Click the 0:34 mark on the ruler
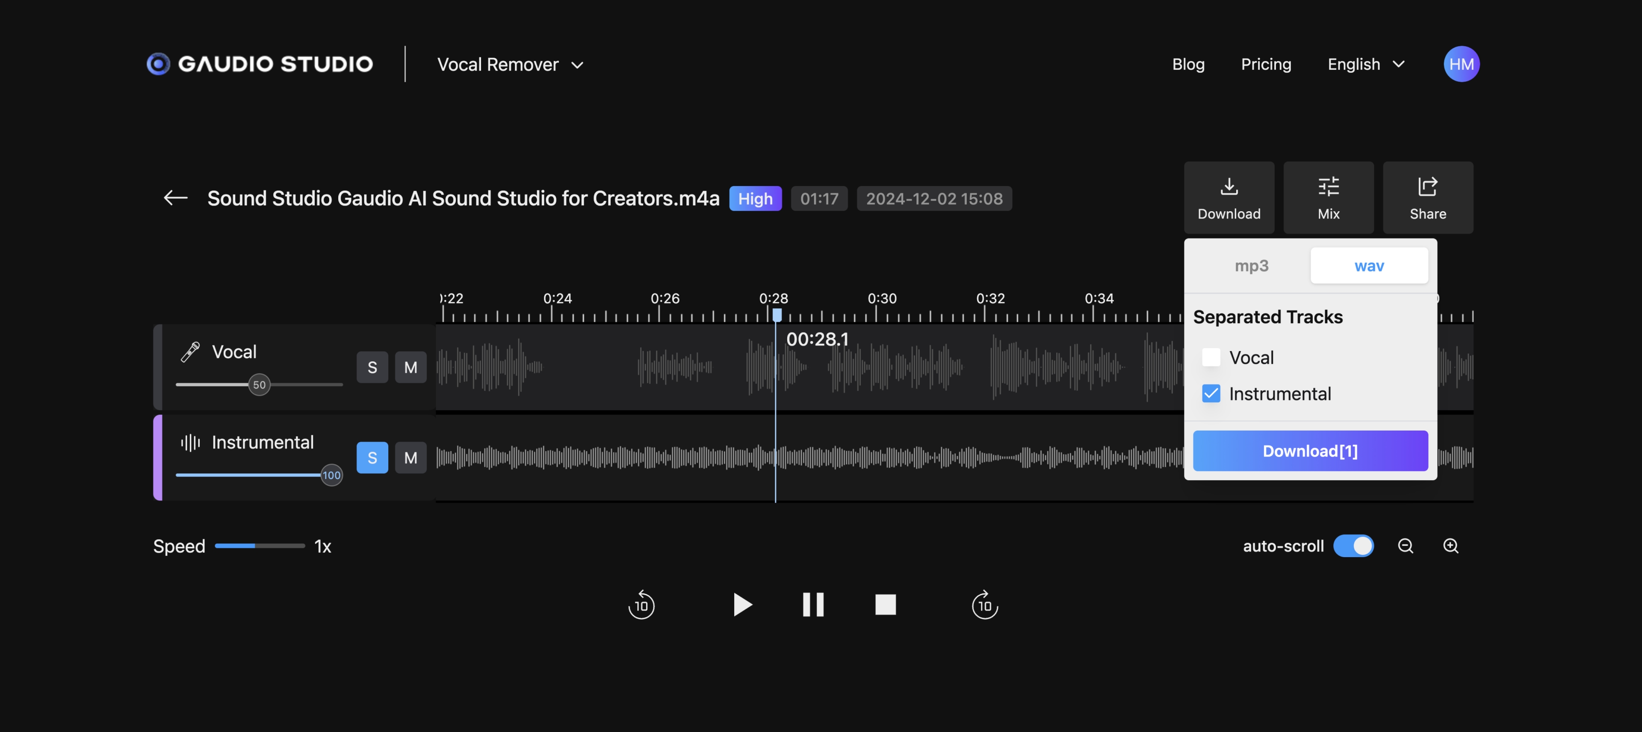Screen dimensions: 1642x732 point(1099,298)
